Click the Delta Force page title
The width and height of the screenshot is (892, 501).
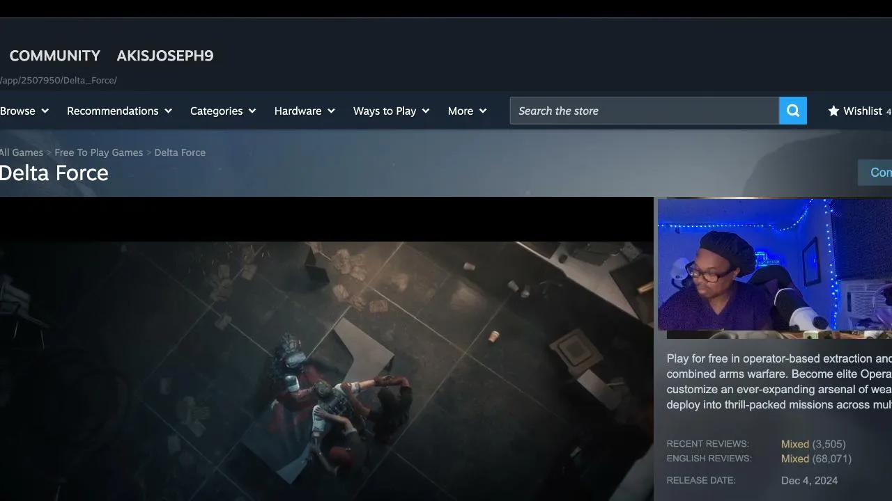tap(54, 173)
